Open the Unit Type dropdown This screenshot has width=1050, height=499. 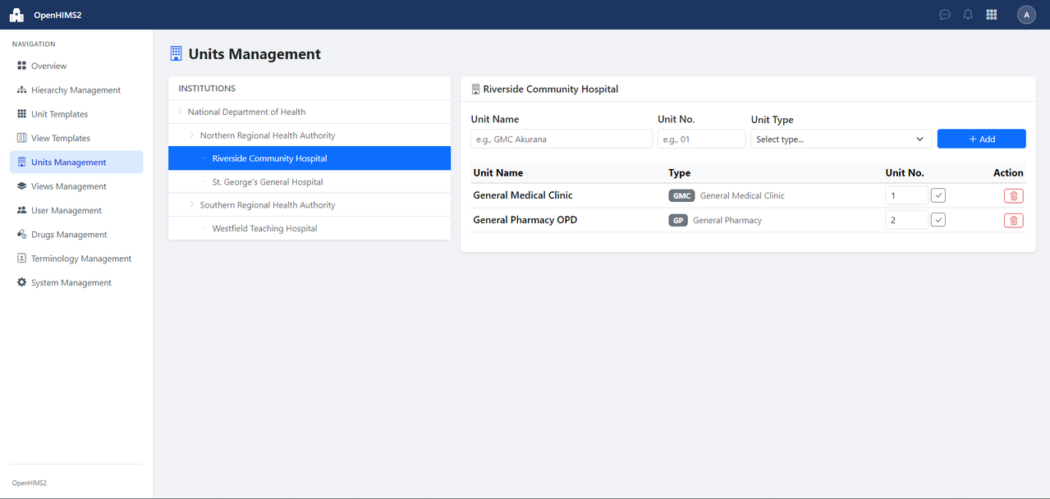coord(841,139)
